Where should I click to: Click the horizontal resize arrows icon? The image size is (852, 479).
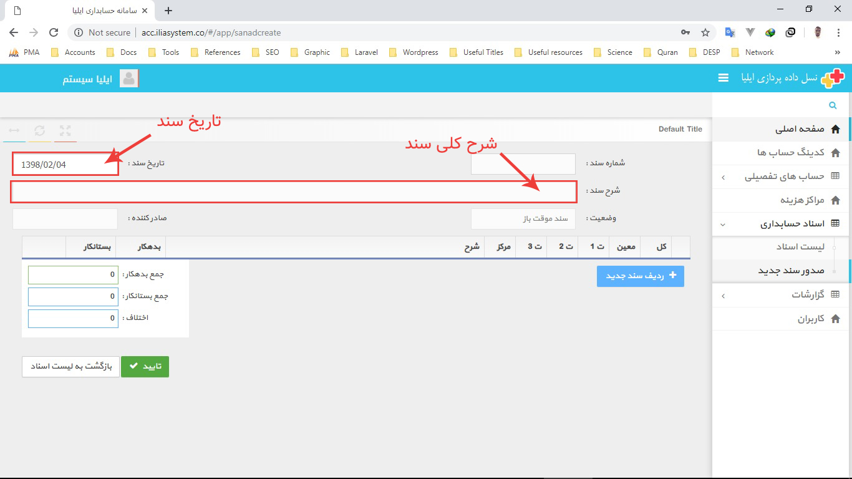pos(14,131)
